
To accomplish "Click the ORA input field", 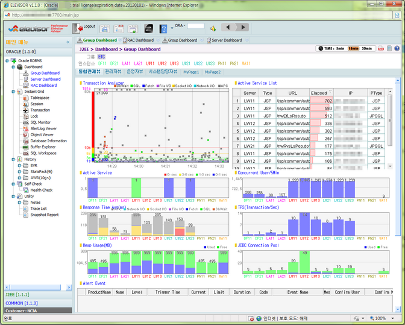I will [x=195, y=26].
